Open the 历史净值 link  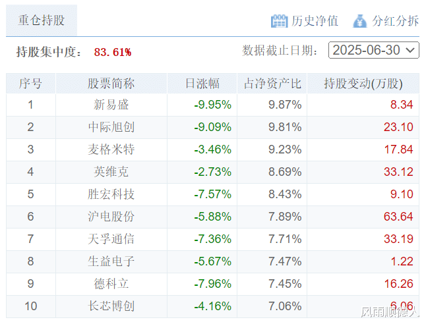315,21
